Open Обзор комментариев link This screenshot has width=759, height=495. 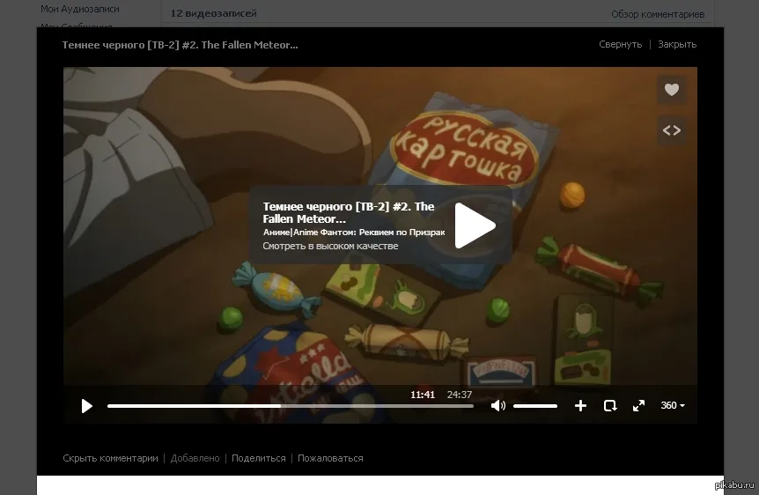click(658, 14)
